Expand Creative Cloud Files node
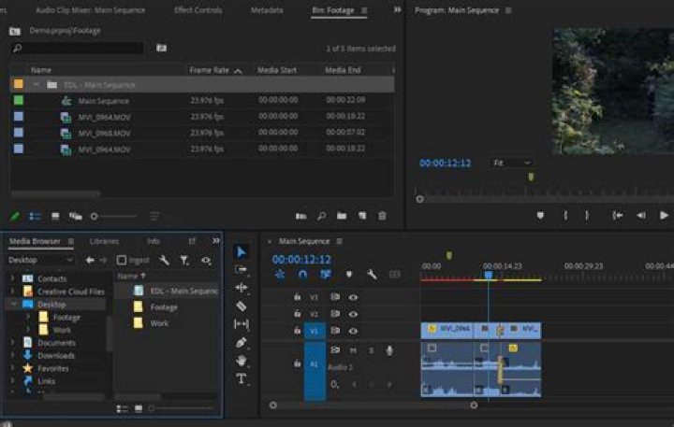The height and width of the screenshot is (427, 674). pyautogui.click(x=13, y=292)
